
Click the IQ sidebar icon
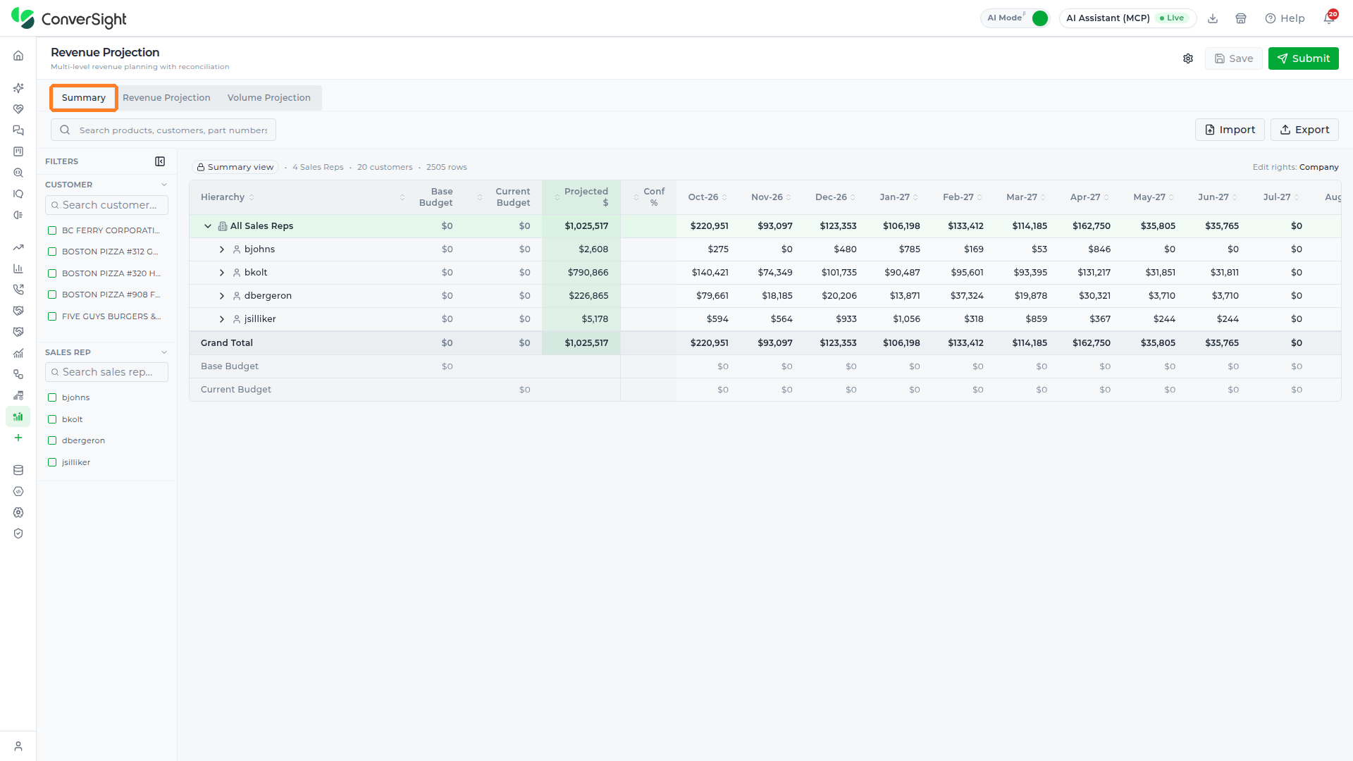point(18,194)
